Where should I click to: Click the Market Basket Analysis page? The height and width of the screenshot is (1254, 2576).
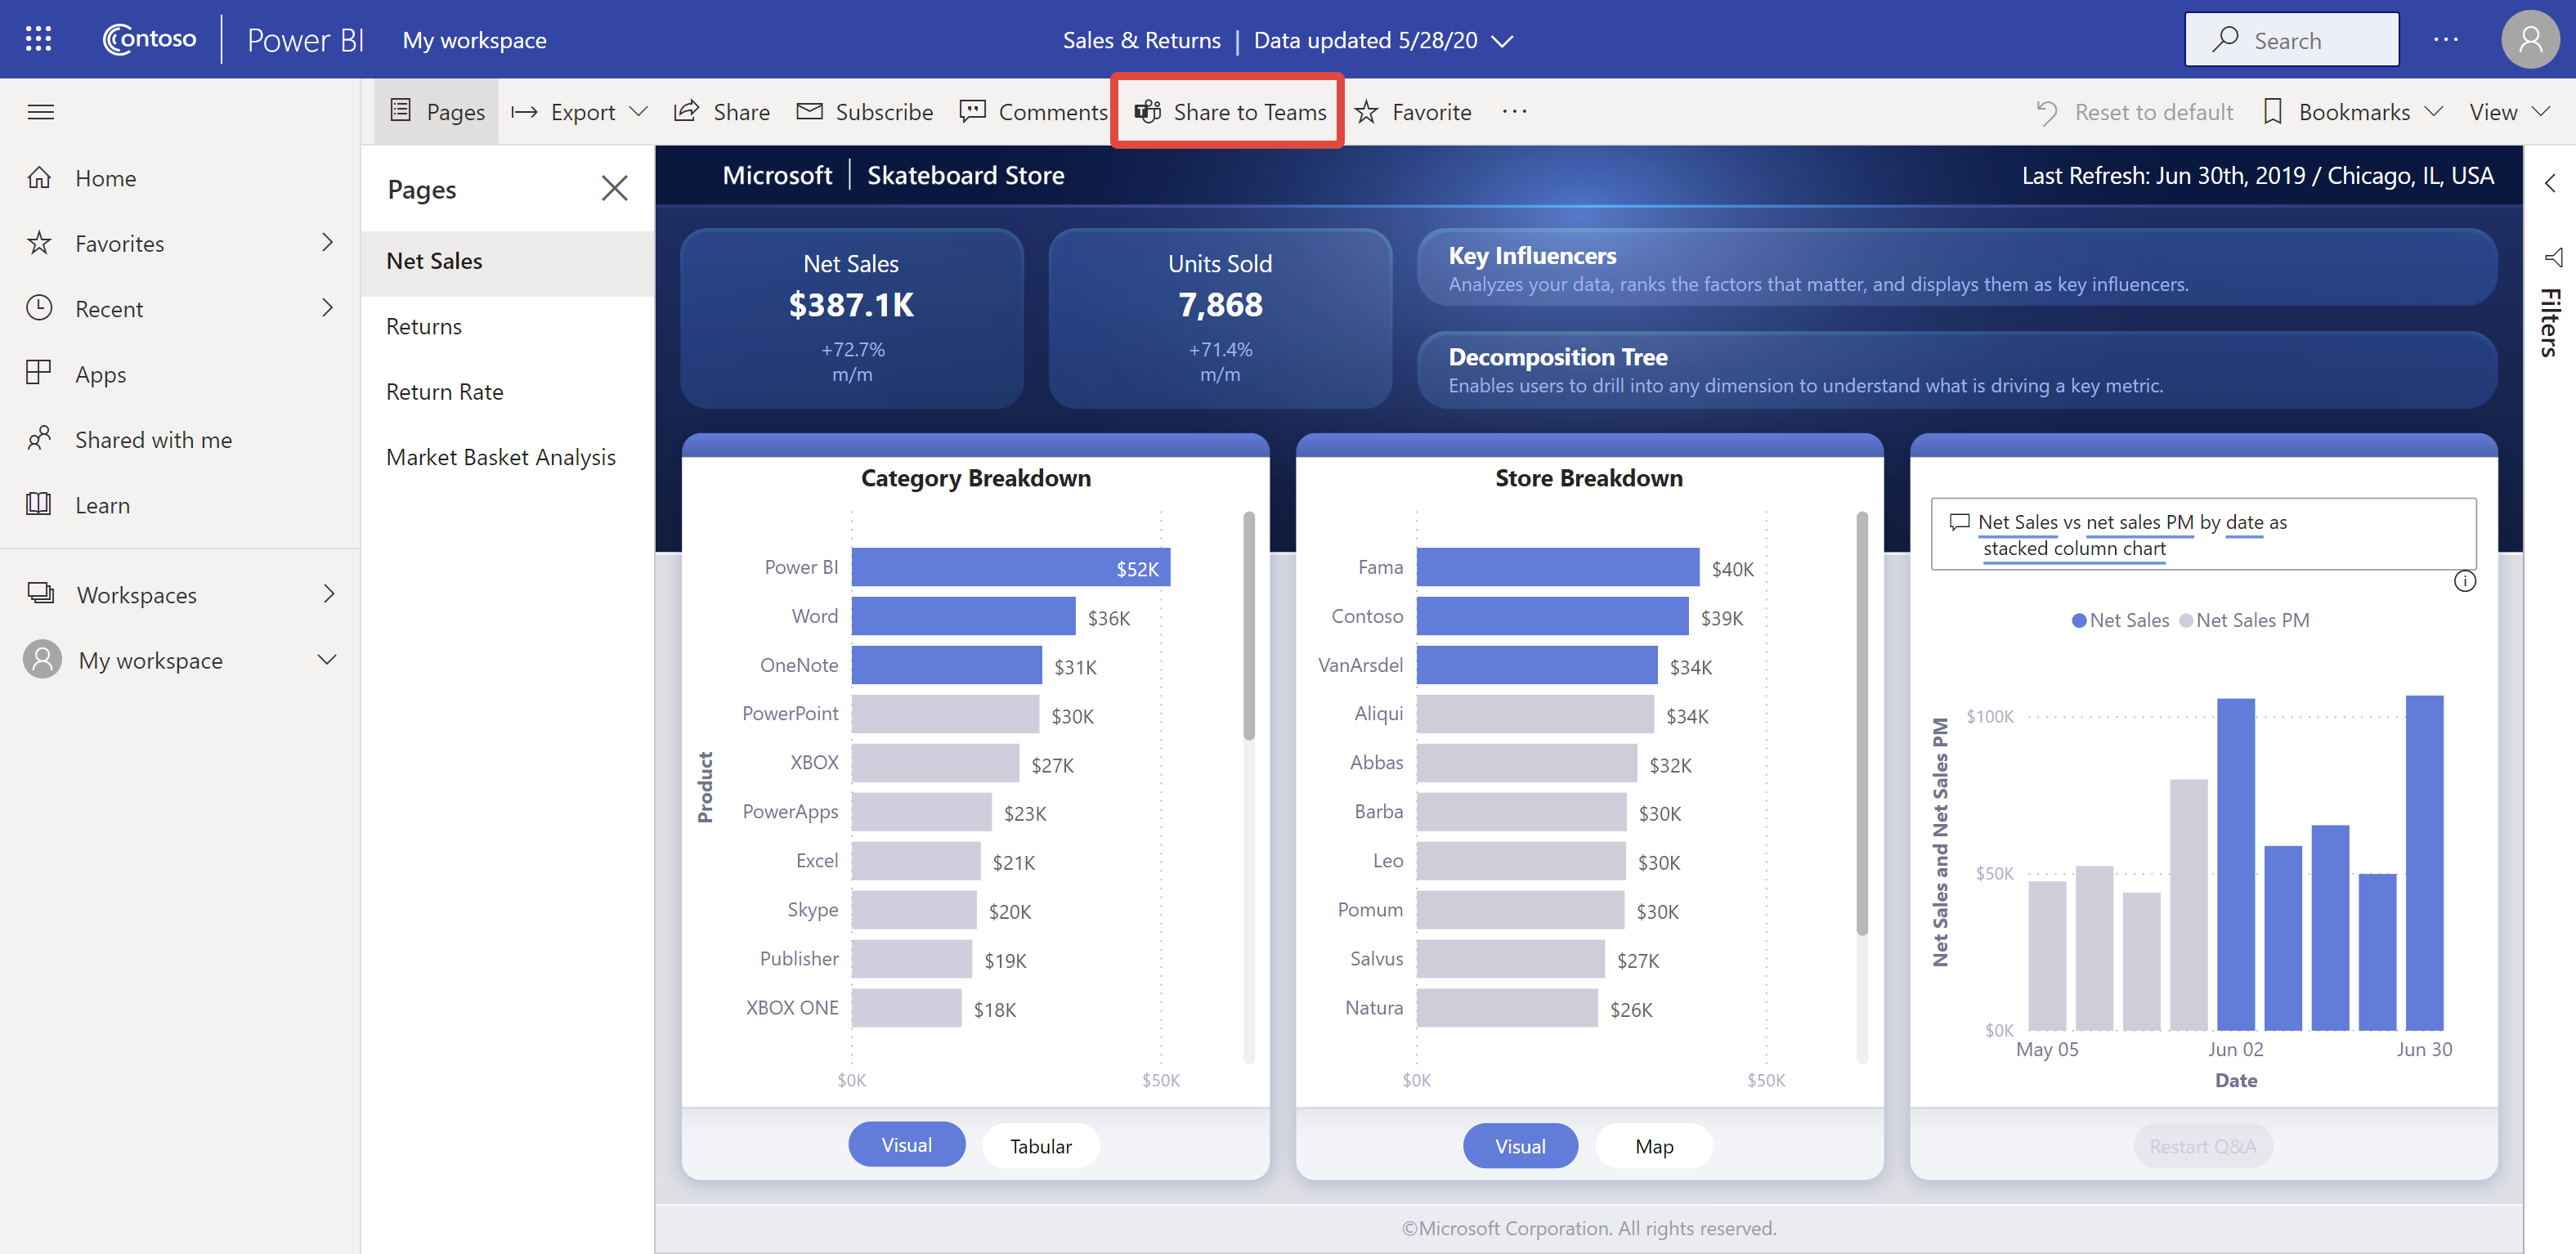500,457
